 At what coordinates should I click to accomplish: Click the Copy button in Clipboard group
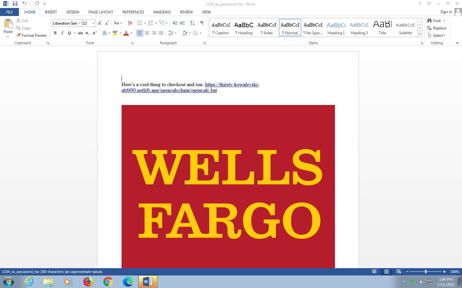(x=23, y=28)
